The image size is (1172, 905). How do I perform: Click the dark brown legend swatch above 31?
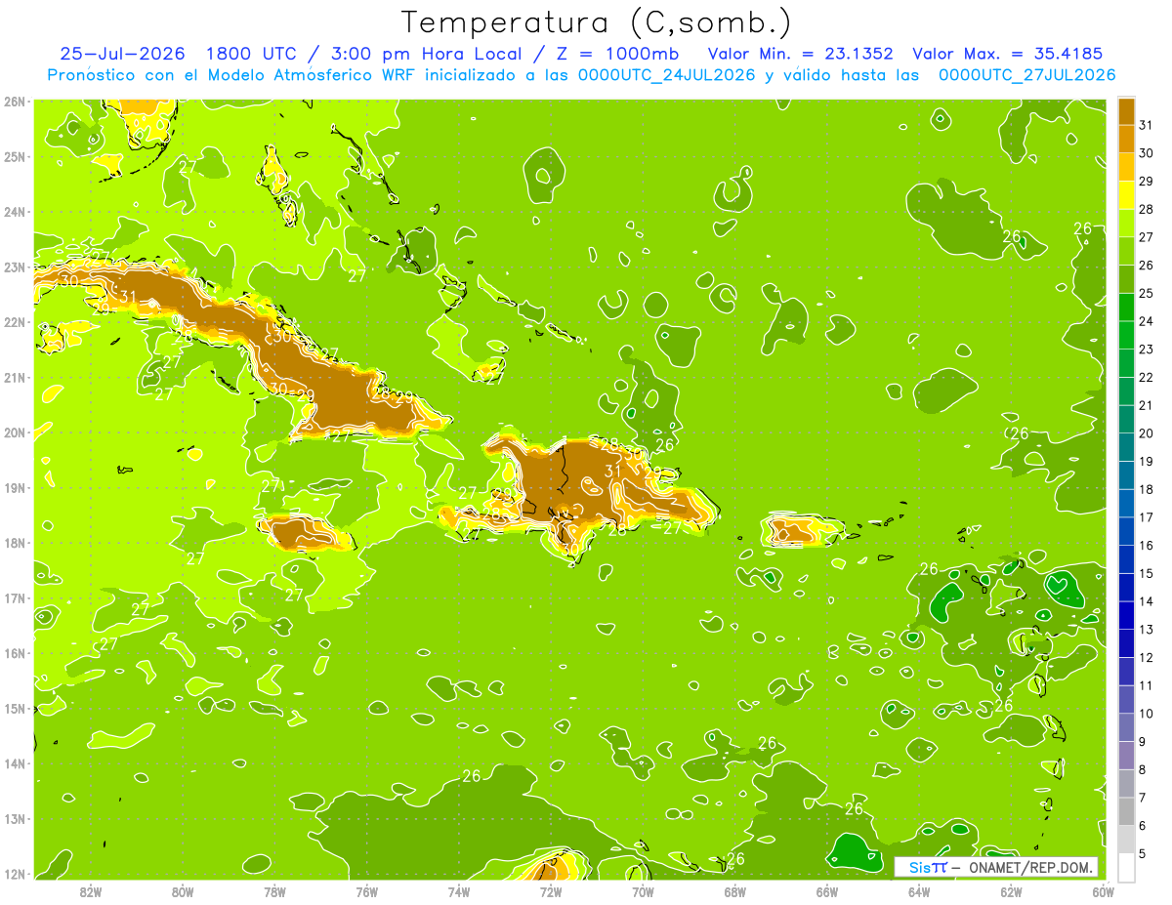1126,111
